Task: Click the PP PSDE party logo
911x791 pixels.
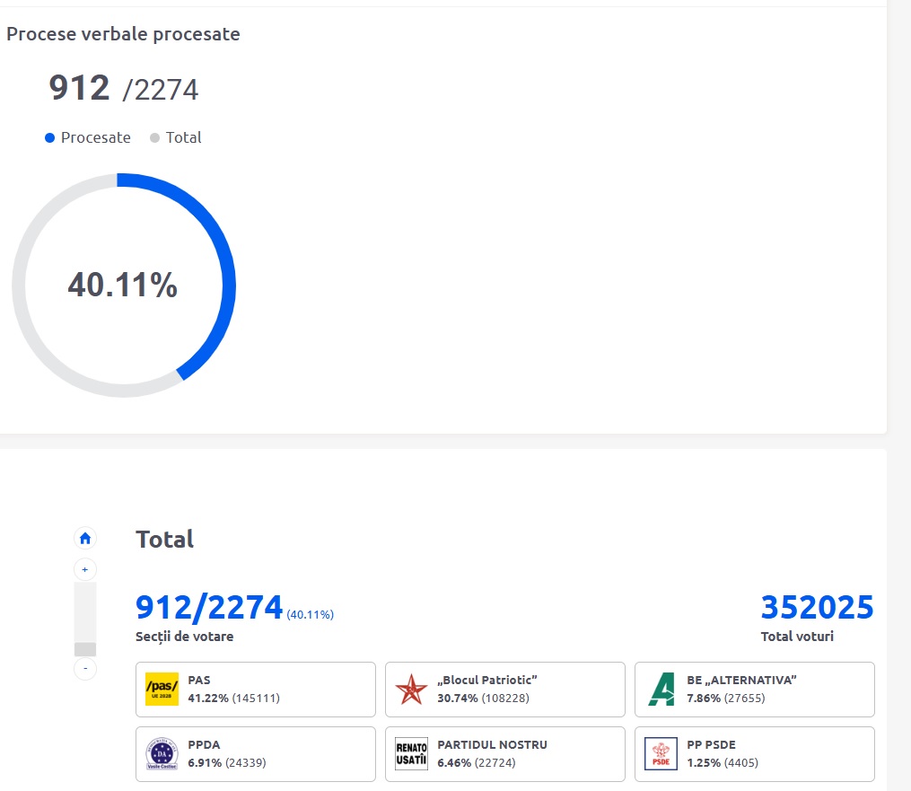Action: click(x=661, y=754)
